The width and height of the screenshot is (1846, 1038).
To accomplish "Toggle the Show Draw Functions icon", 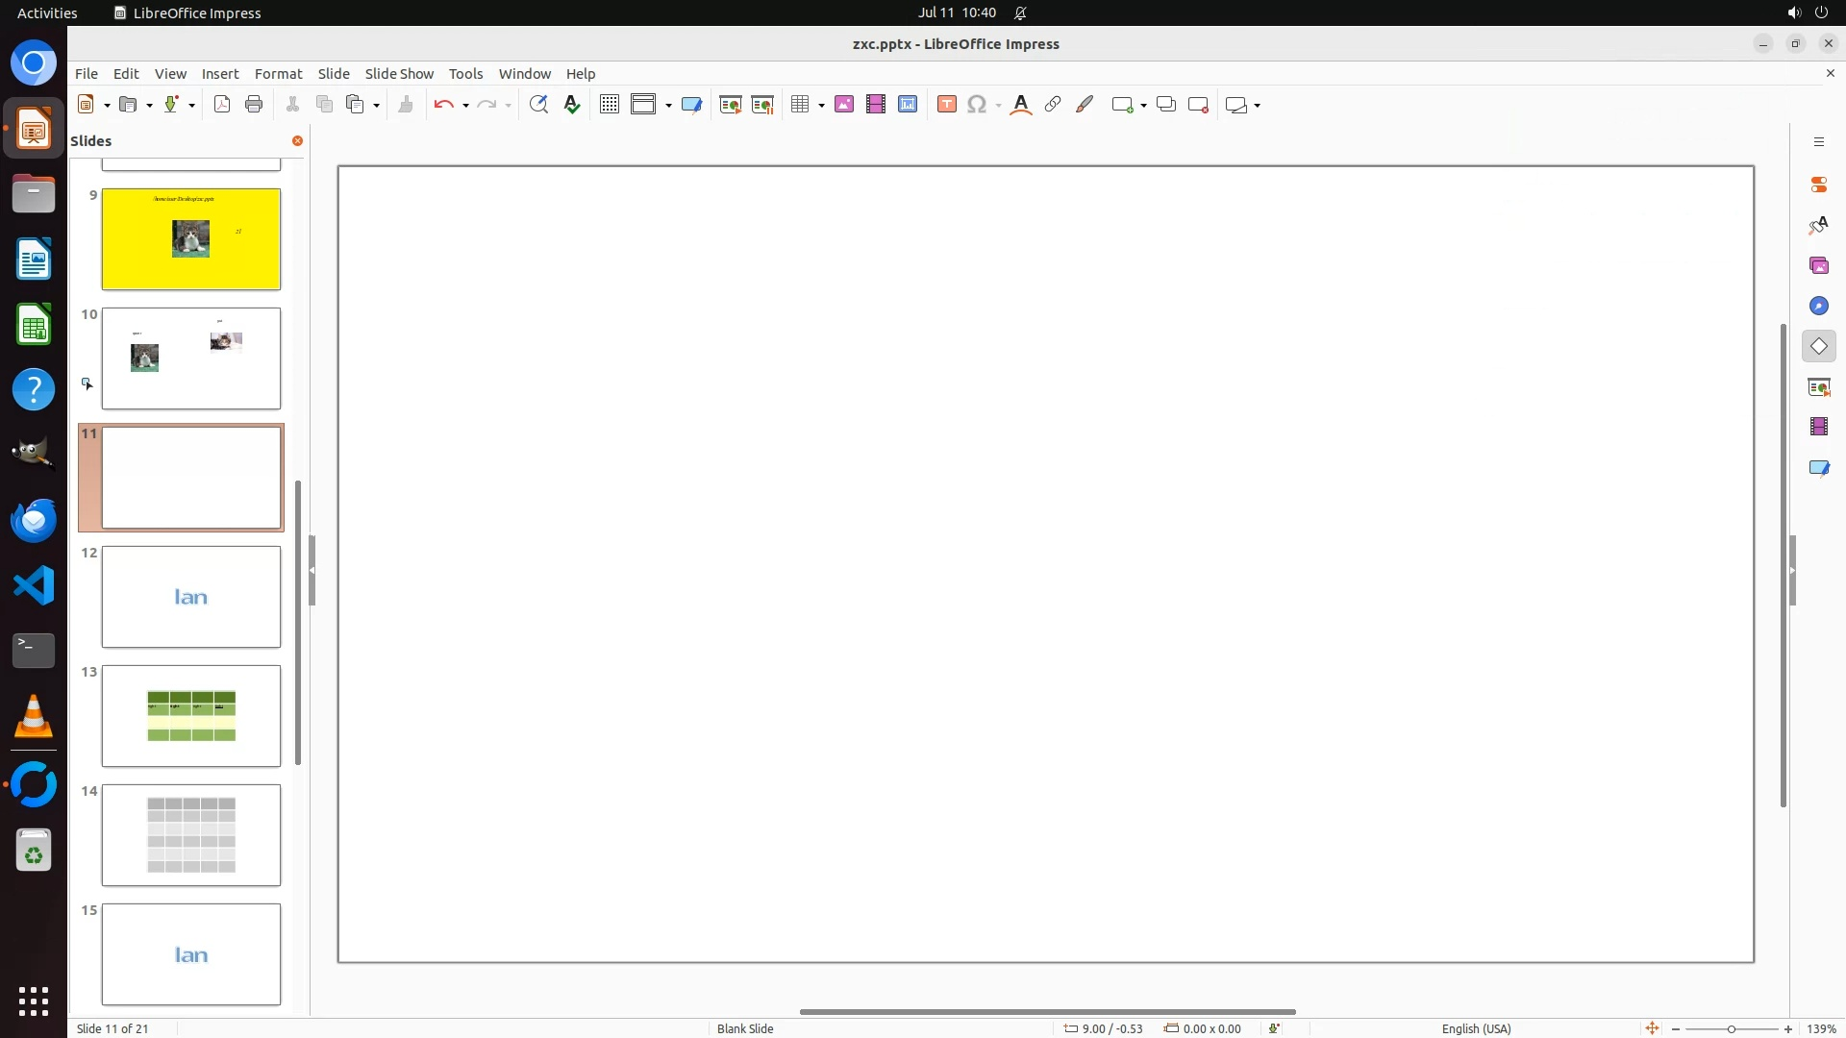I will pos(1085,105).
